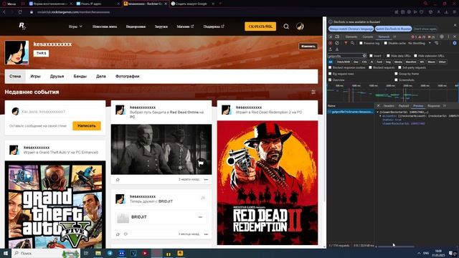Select the getprofile request row

(351, 112)
